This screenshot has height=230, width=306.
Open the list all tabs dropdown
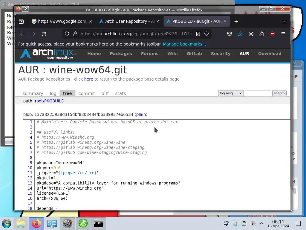coord(284,21)
